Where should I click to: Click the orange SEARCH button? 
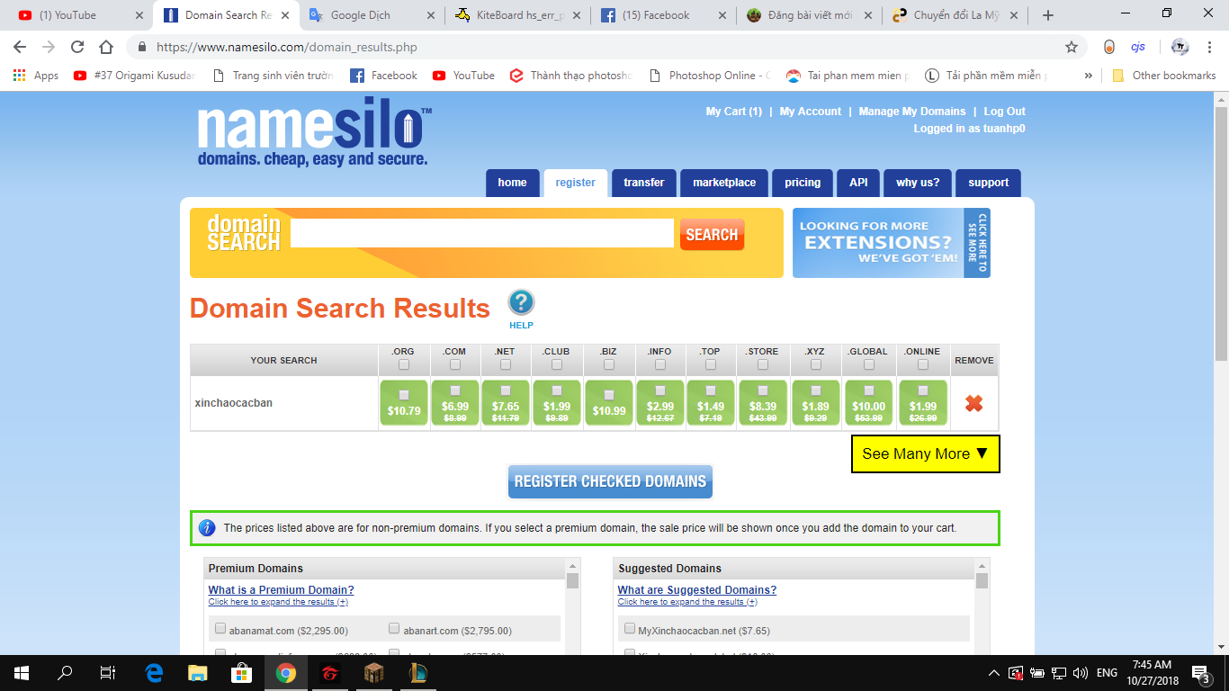pyautogui.click(x=712, y=235)
